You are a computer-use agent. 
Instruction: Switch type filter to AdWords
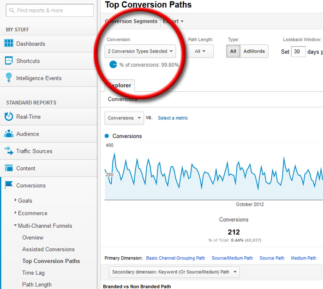point(254,51)
